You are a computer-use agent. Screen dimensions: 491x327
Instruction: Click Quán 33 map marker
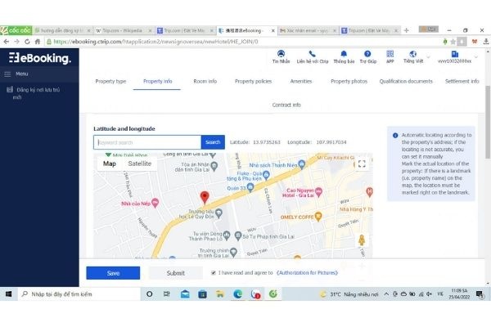250,188
